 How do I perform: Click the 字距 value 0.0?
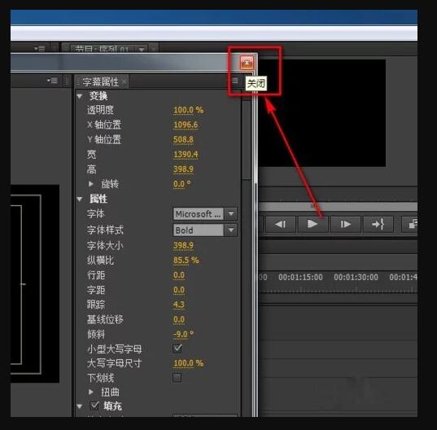[x=179, y=290]
